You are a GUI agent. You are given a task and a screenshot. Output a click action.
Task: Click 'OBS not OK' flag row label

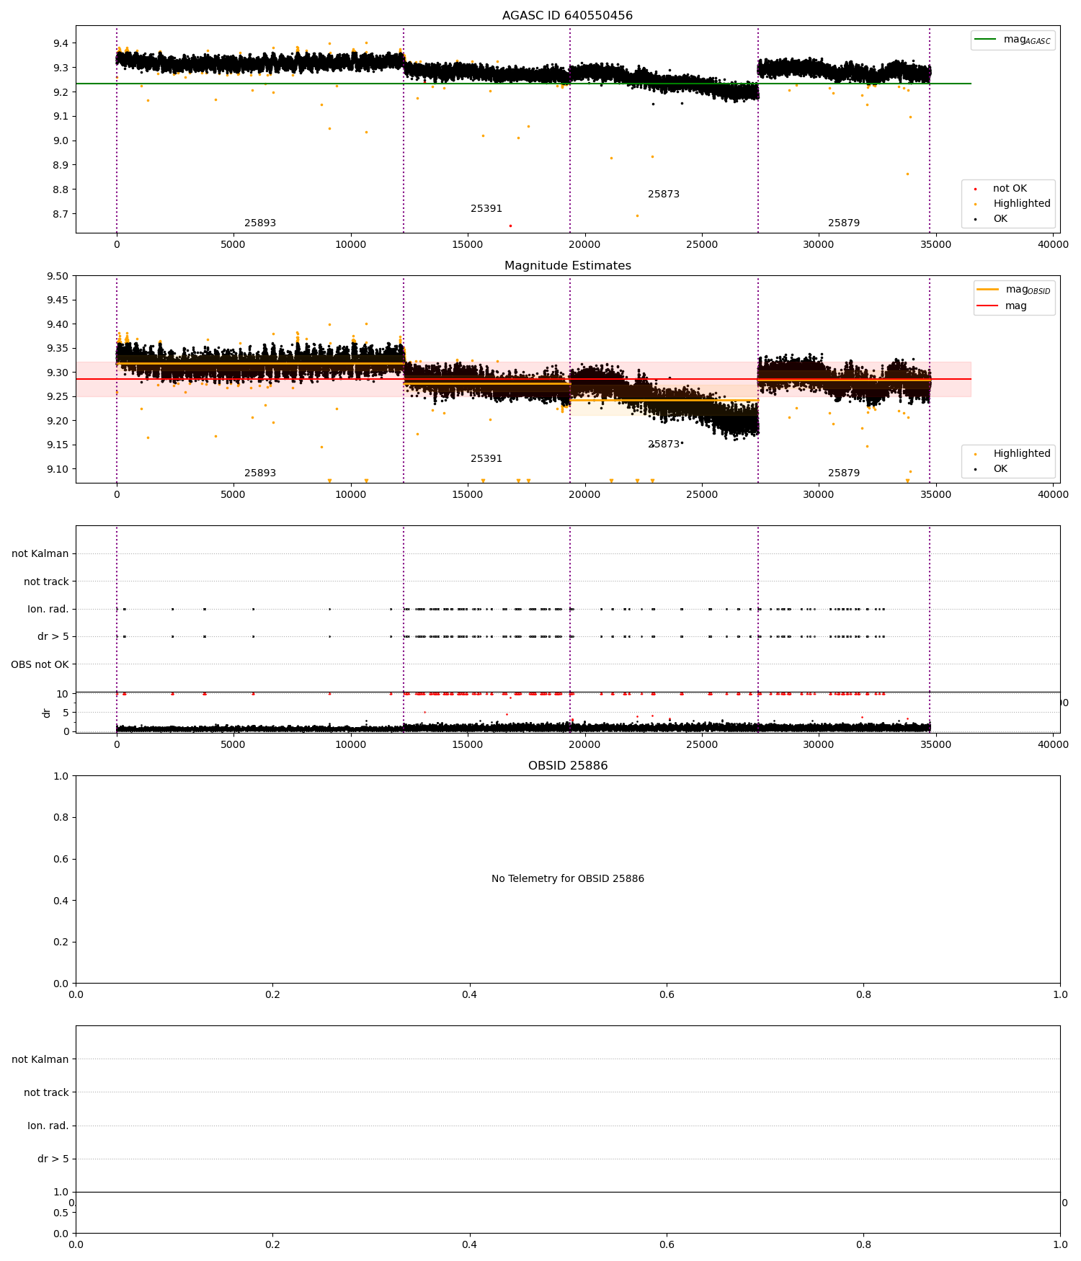[40, 664]
